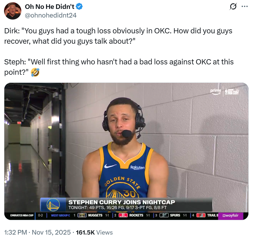Viewport: 255px width, 236px height.
Task: Click the West Group C ticker label
Action: 60,215
